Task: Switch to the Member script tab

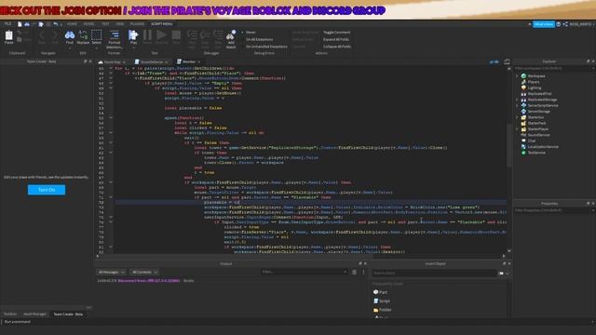Action: tap(188, 61)
